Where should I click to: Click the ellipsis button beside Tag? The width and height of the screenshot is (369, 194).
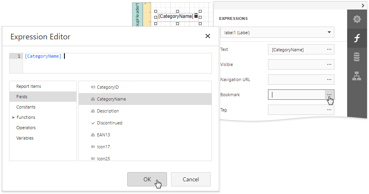(329, 110)
